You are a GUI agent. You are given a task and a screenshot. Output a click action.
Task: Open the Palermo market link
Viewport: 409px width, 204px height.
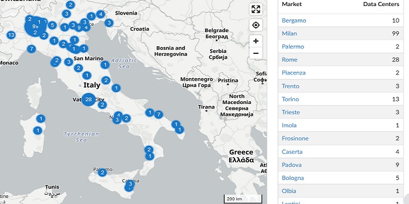click(x=293, y=47)
